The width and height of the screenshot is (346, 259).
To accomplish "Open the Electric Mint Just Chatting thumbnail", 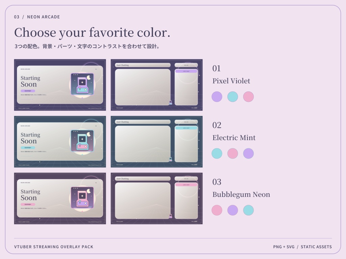I will pos(157,142).
